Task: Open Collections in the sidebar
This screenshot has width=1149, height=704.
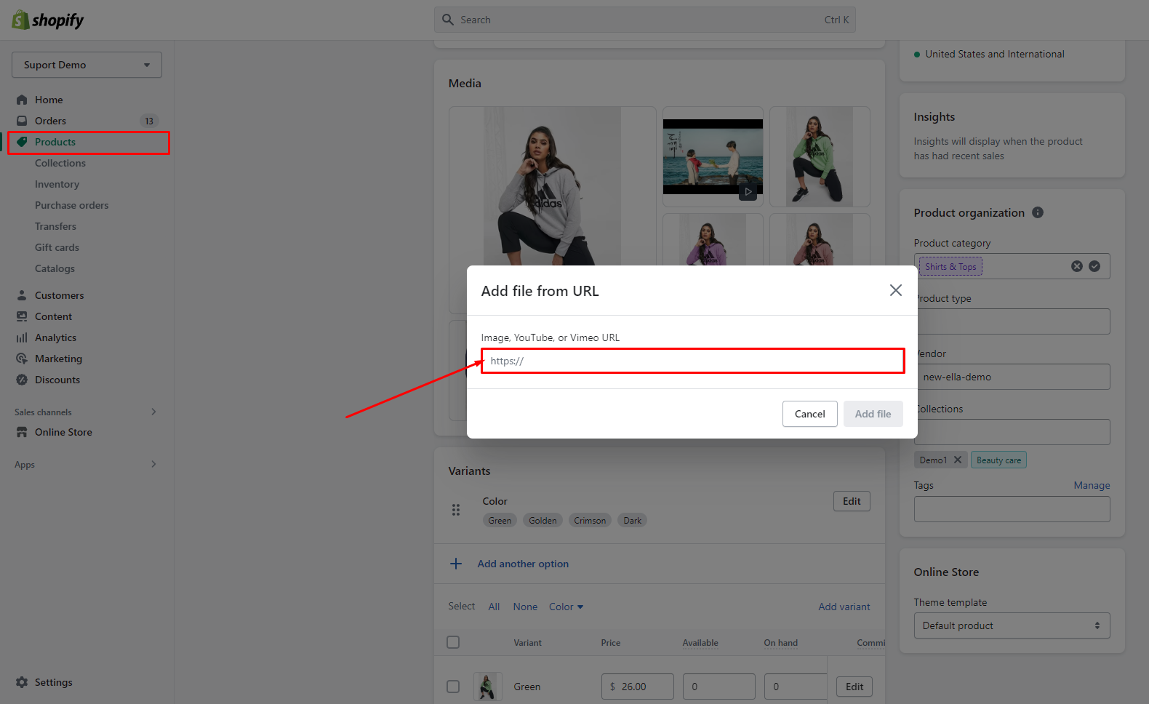Action: pos(60,163)
